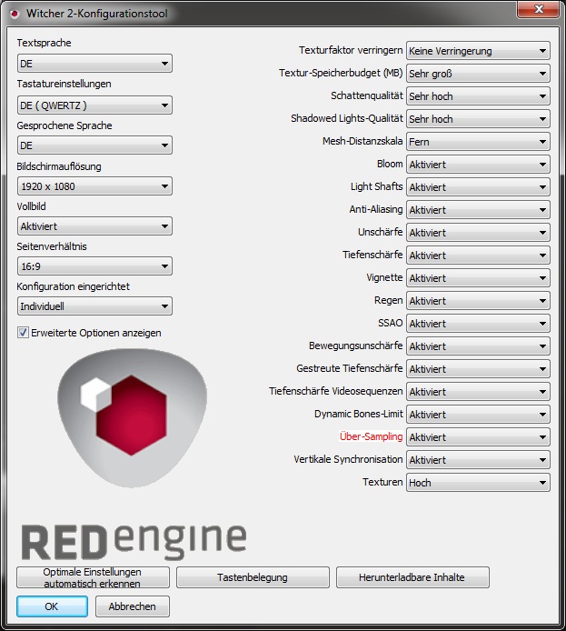The width and height of the screenshot is (566, 631).
Task: Open the Über-Sampling dropdown
Action: (478, 437)
